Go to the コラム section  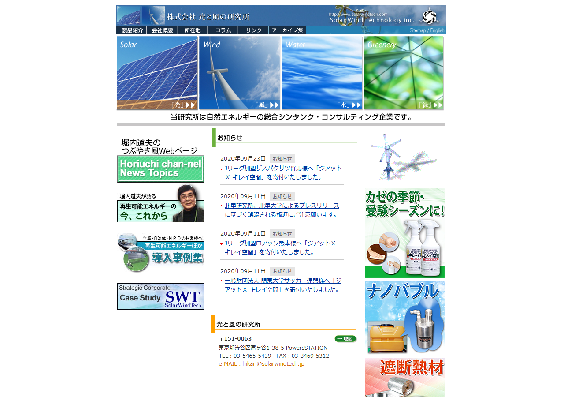point(223,30)
